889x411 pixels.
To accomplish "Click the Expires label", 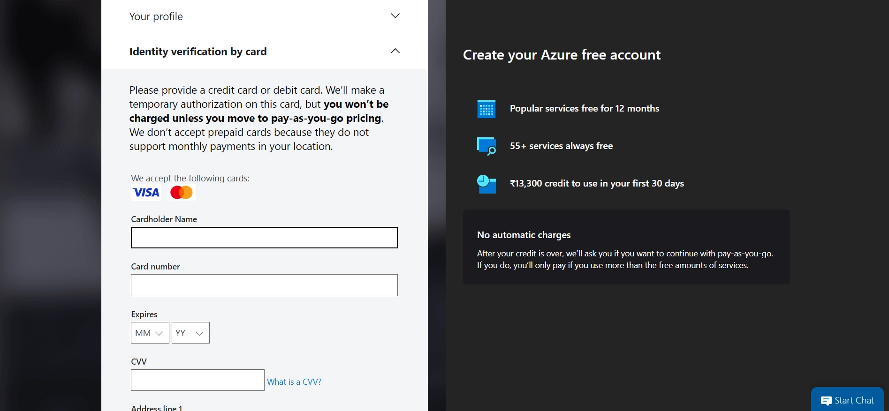I will pos(144,314).
